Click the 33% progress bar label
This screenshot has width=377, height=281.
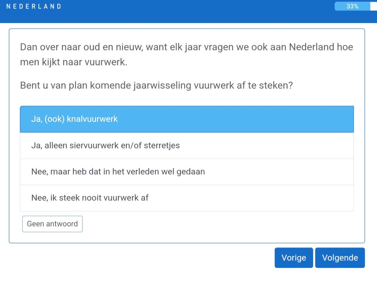click(x=352, y=6)
